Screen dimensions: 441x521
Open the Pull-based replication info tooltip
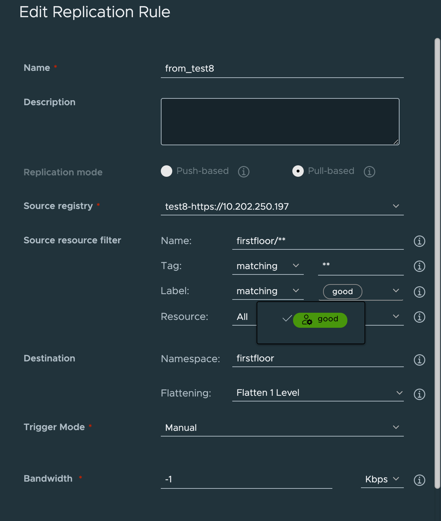[370, 172]
